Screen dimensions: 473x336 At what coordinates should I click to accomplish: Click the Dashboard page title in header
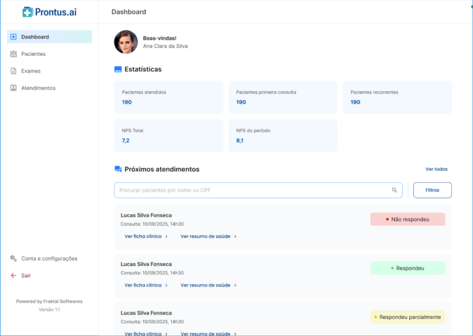click(129, 12)
